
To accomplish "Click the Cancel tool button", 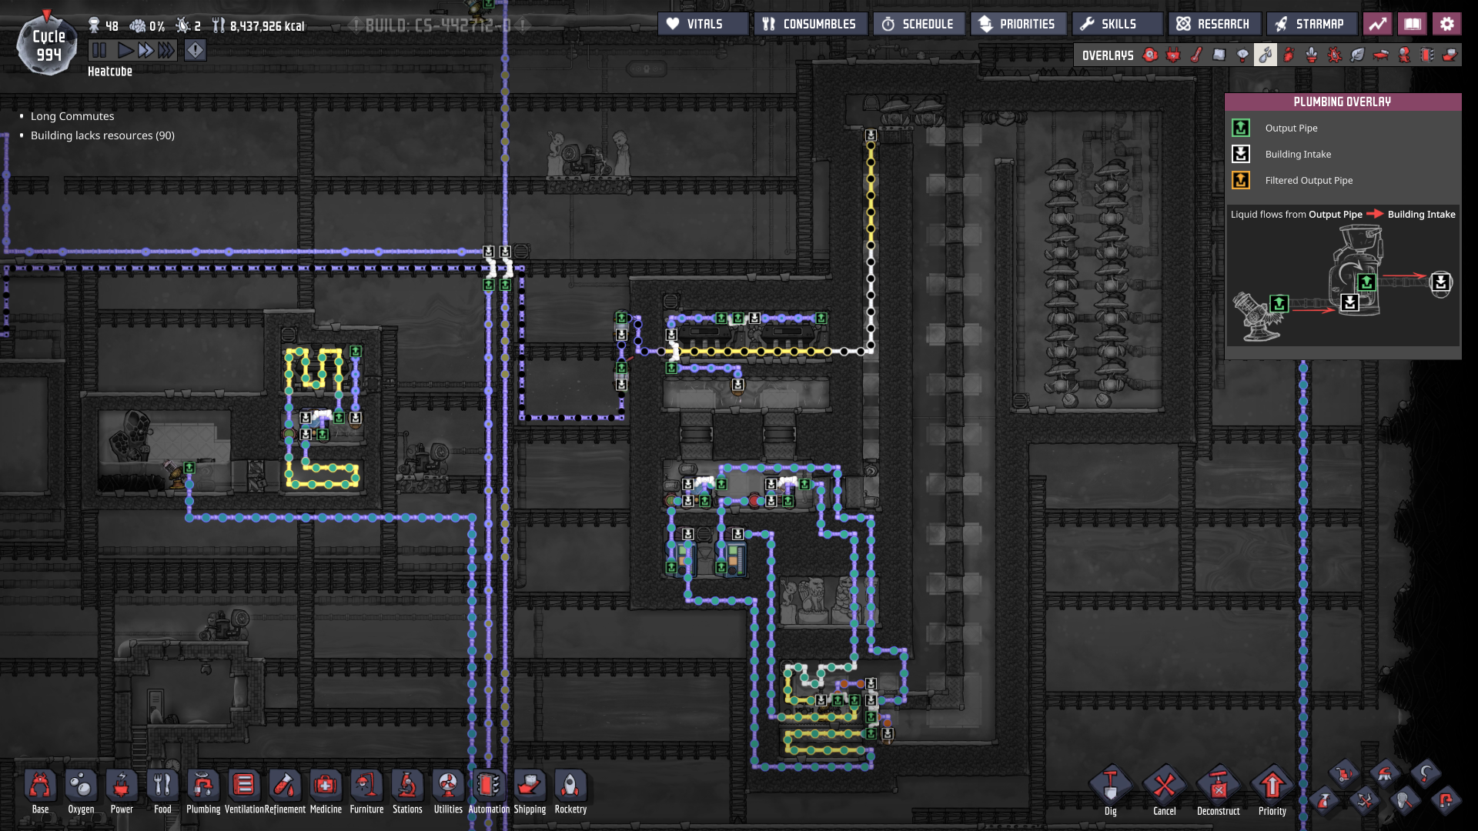I will pyautogui.click(x=1164, y=786).
